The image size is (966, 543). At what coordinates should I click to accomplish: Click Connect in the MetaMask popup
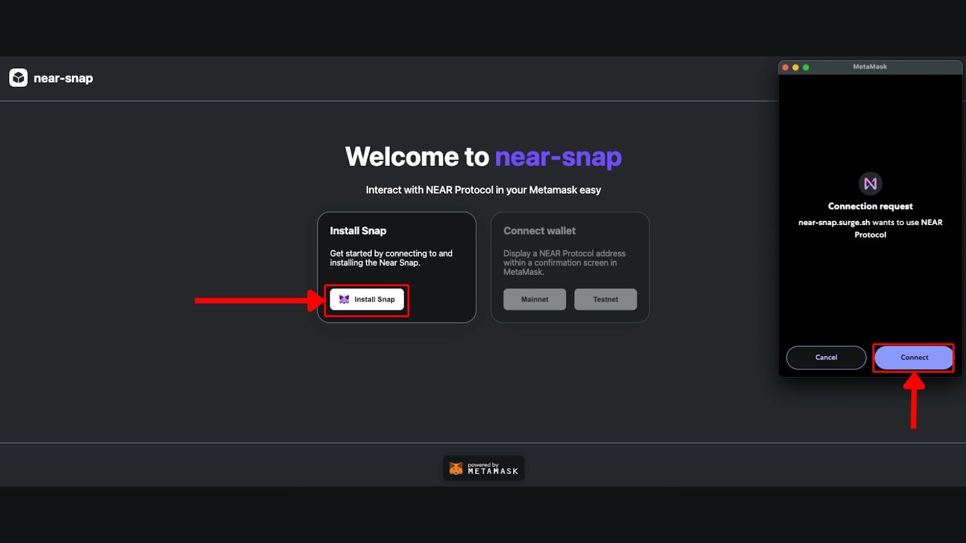pyautogui.click(x=914, y=358)
